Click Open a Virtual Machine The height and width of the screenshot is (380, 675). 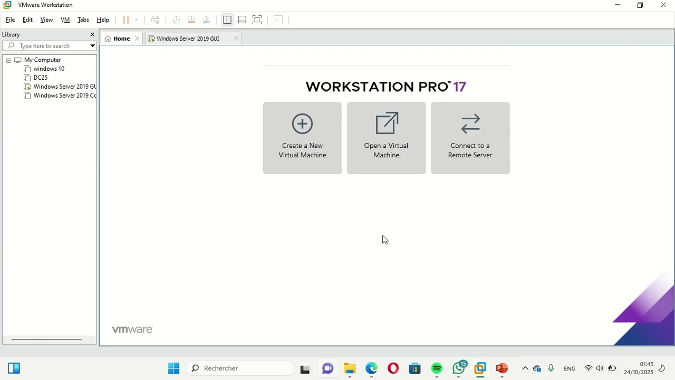(x=387, y=138)
